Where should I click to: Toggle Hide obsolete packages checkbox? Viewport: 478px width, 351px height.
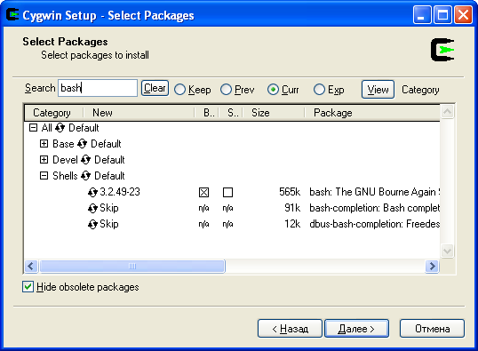pyautogui.click(x=28, y=287)
